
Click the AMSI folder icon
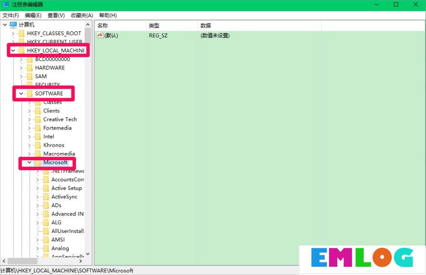click(x=46, y=239)
